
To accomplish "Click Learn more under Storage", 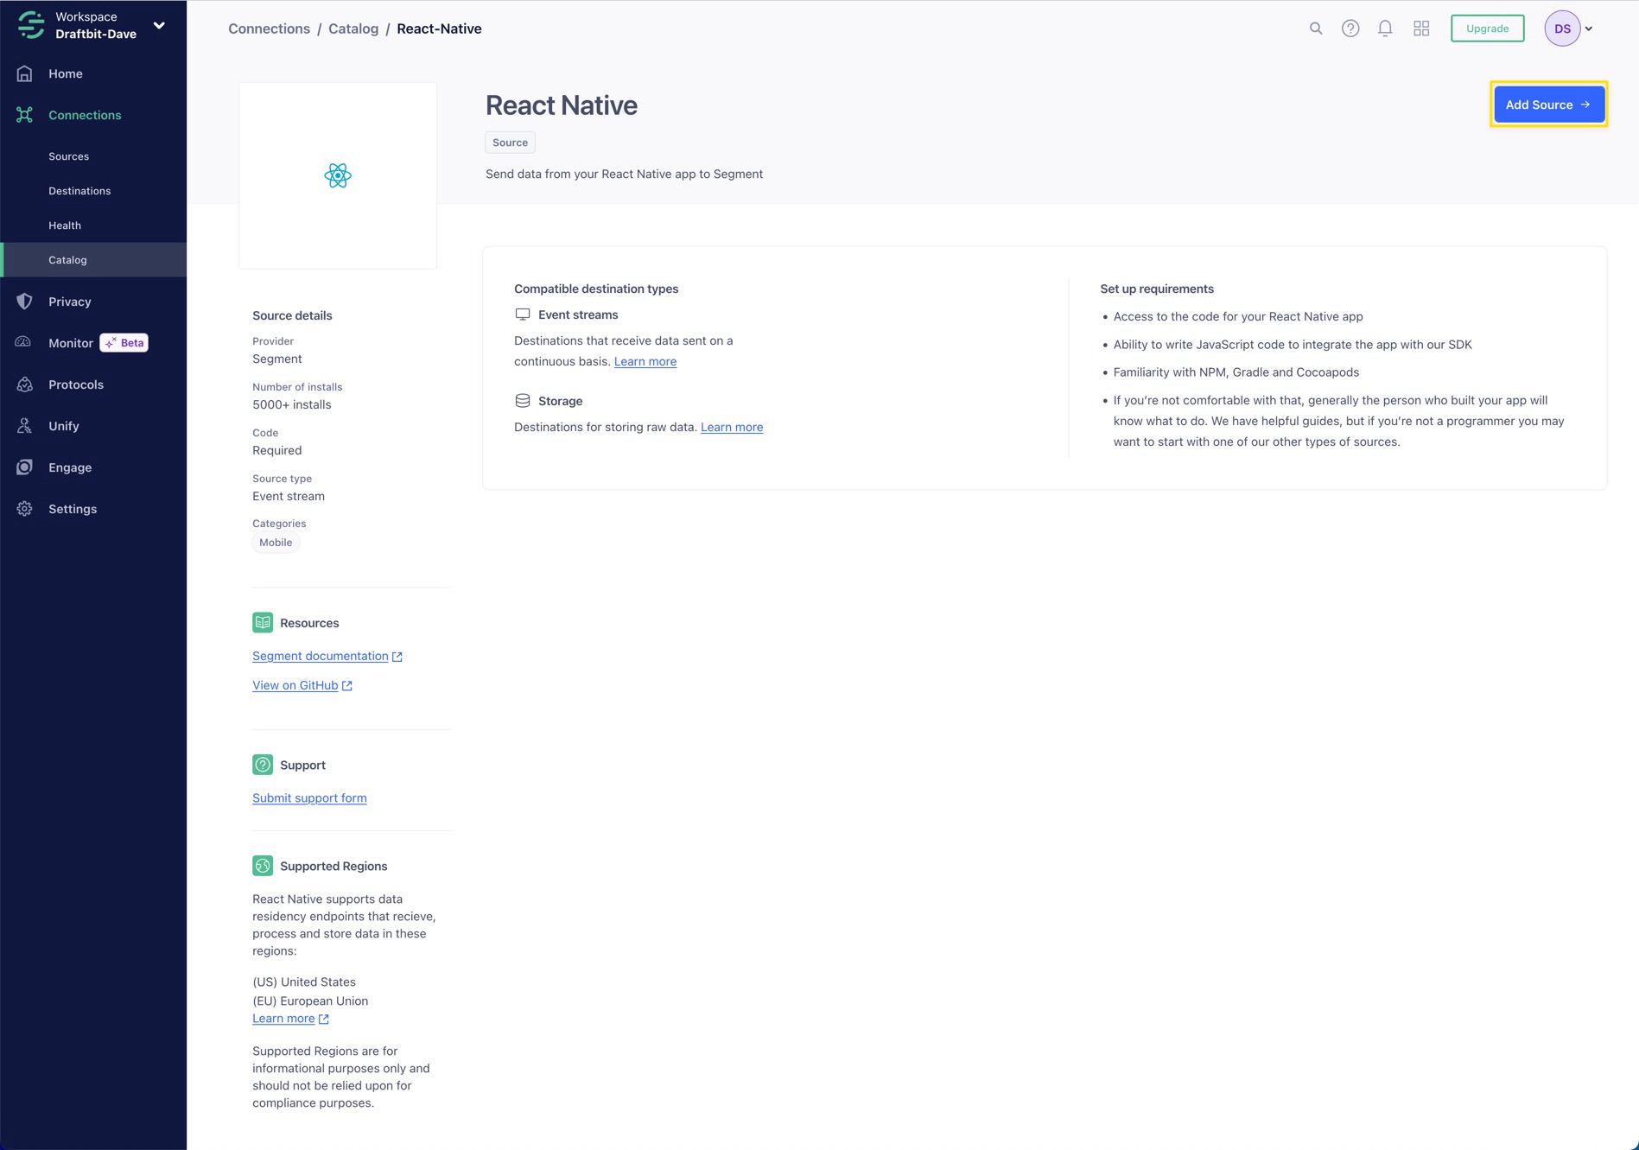I will (732, 428).
